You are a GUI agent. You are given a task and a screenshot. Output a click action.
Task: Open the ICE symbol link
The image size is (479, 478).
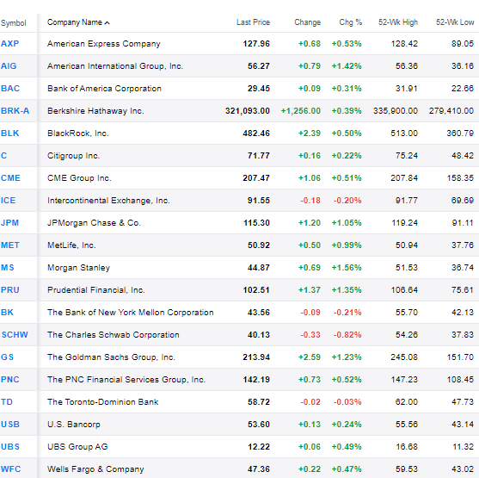tap(8, 200)
